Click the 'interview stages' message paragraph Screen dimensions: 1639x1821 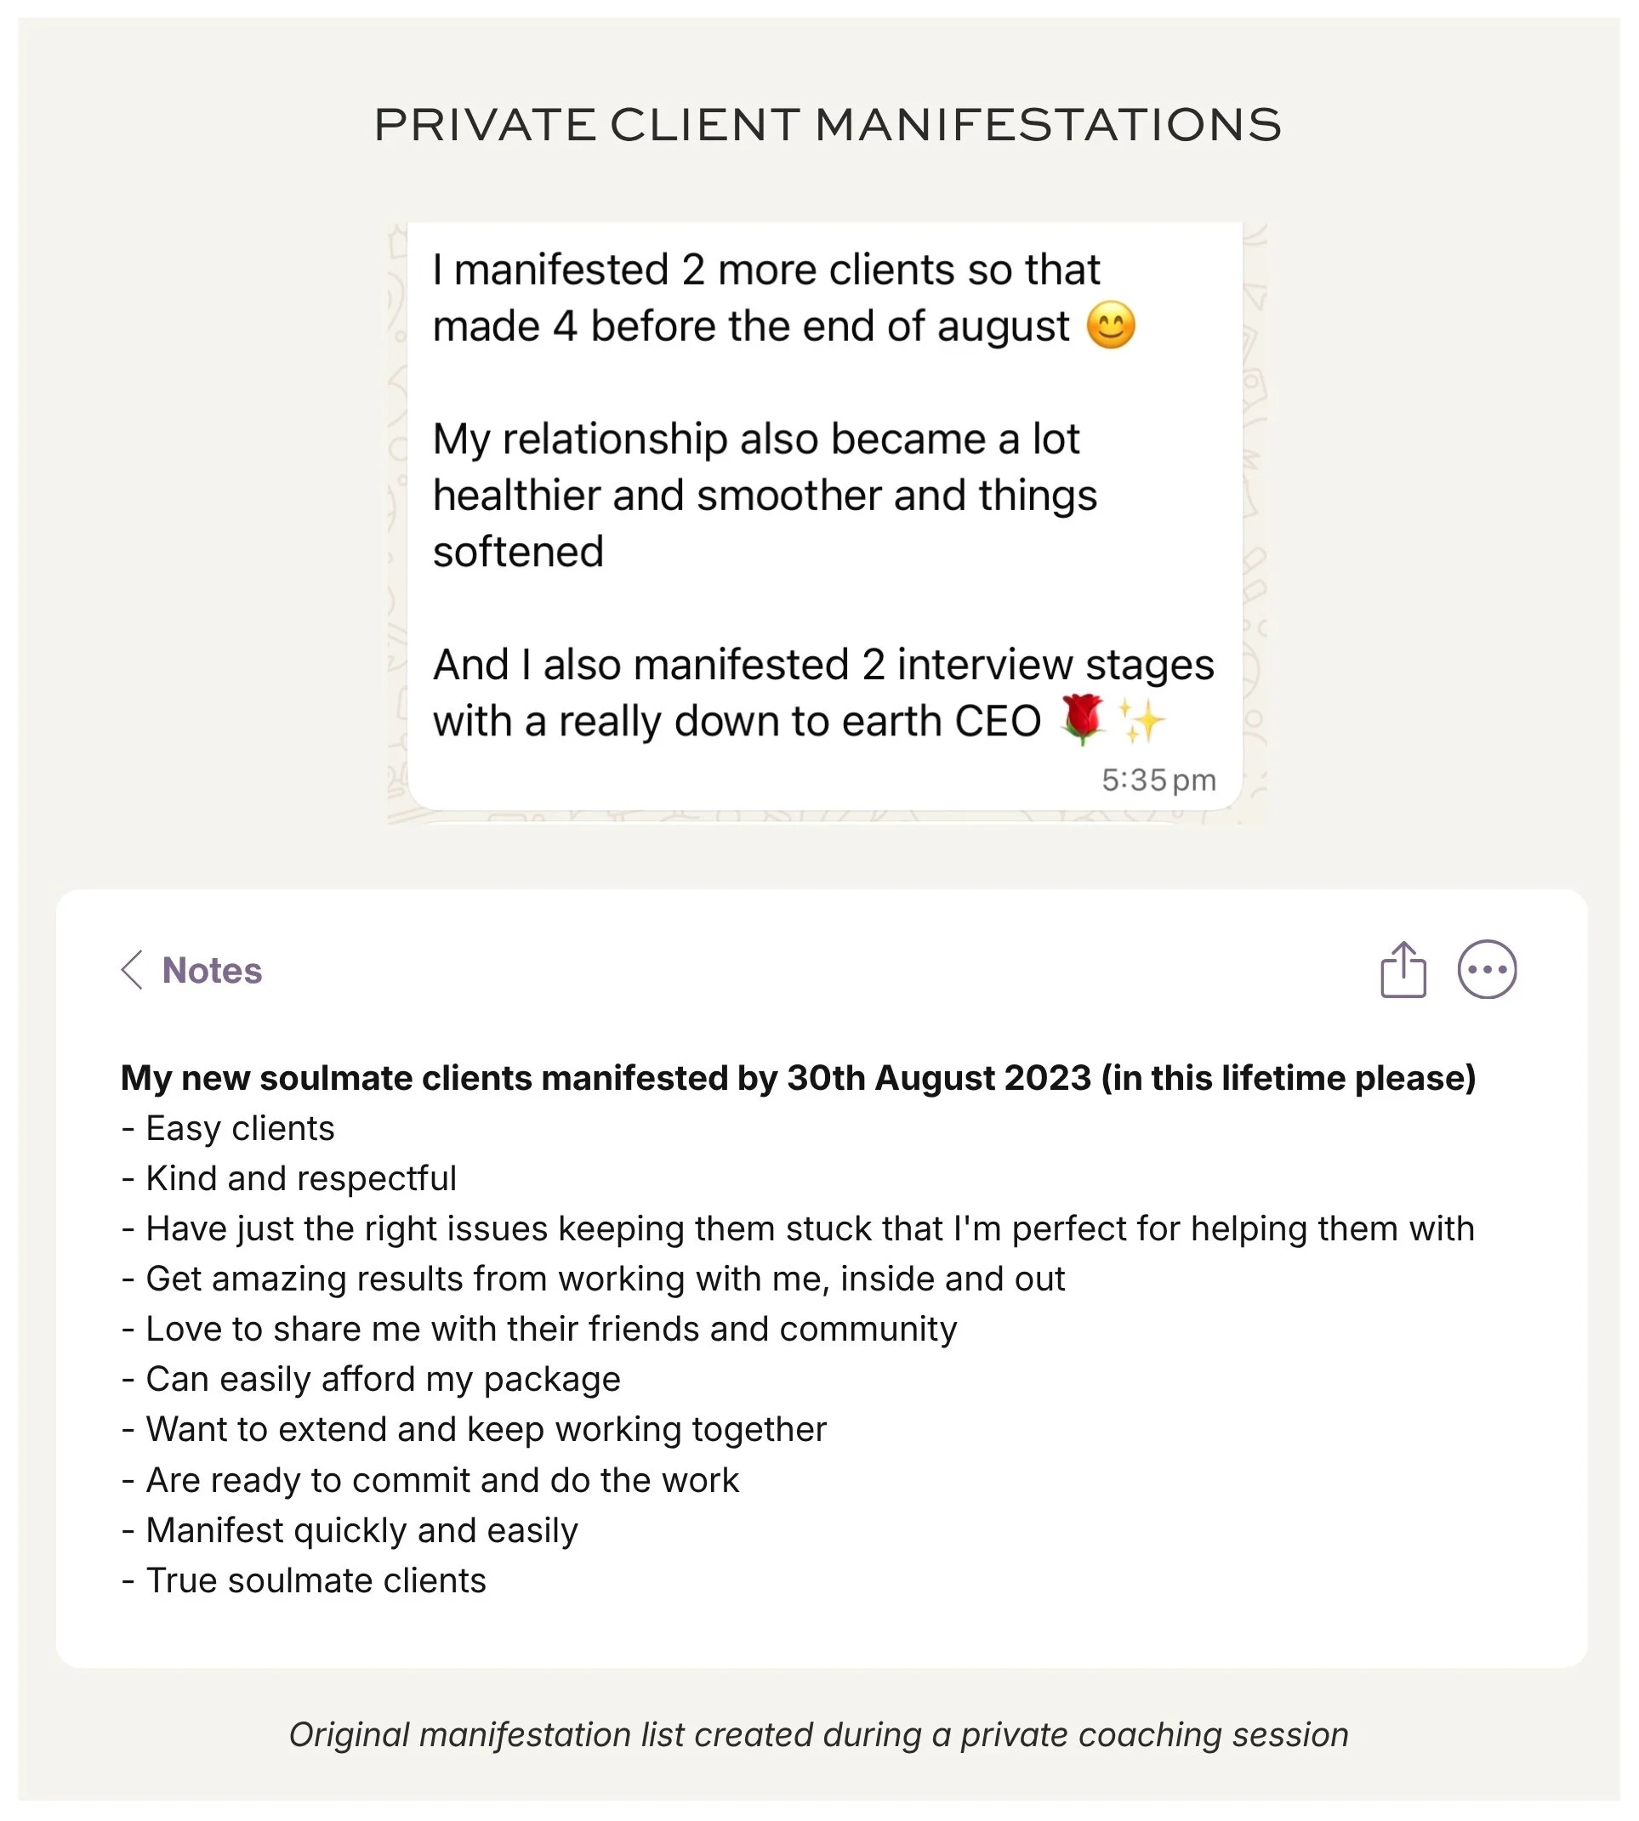coord(823,692)
